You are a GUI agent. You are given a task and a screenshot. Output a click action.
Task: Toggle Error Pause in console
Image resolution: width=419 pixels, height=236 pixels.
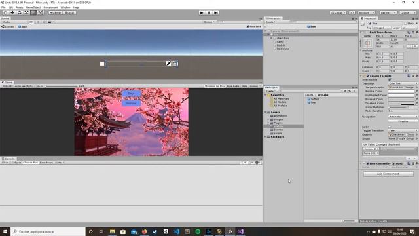click(x=46, y=163)
